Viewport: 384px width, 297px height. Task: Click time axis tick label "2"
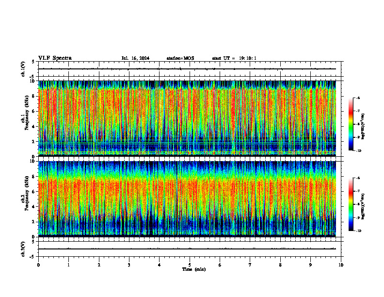coord(99,265)
